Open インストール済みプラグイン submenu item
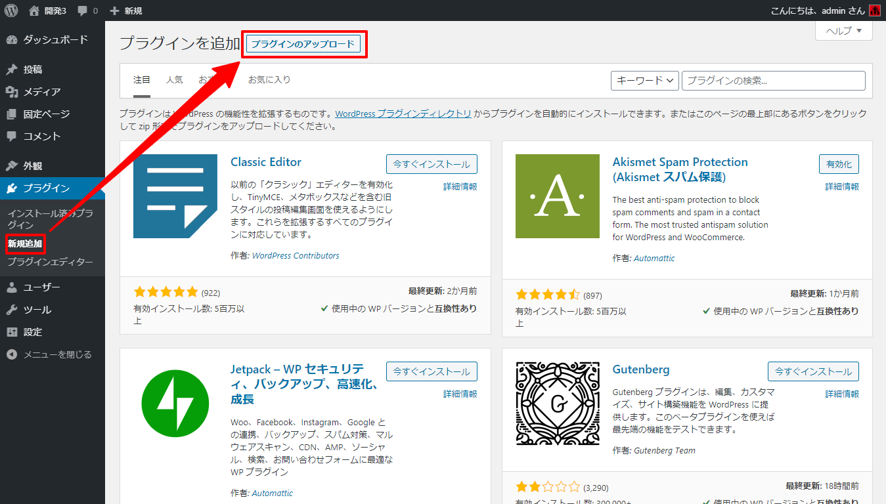The image size is (886, 504). pyautogui.click(x=50, y=219)
